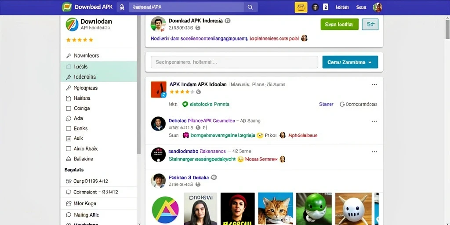Click the Staner link
Screen dimensions: 450x225
click(327, 105)
